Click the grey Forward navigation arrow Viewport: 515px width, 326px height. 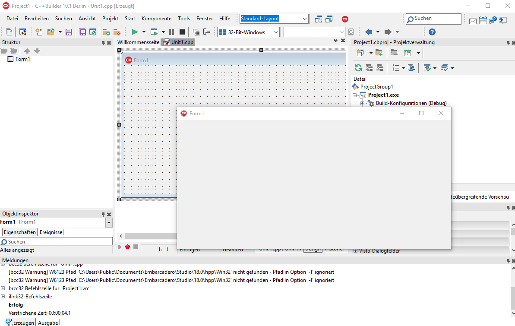[388, 32]
